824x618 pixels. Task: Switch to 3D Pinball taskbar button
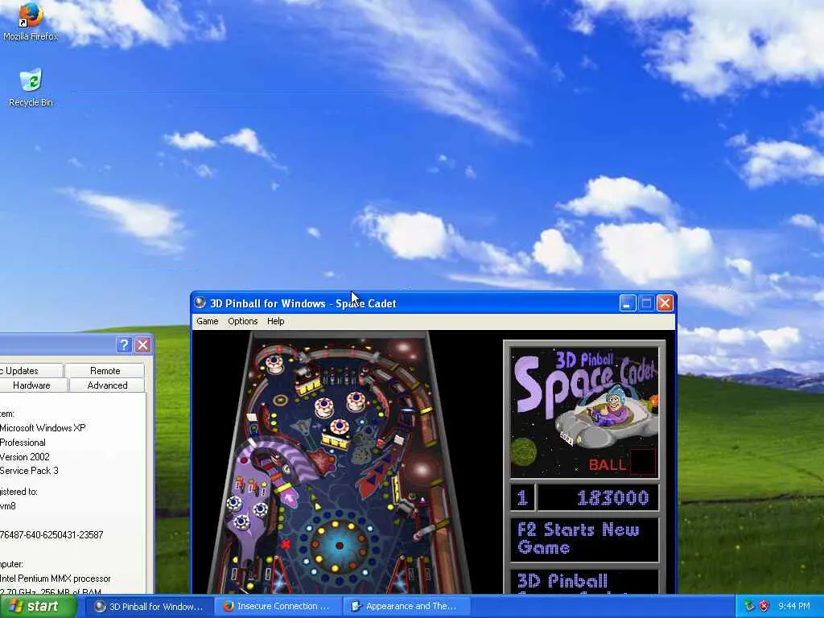149,607
